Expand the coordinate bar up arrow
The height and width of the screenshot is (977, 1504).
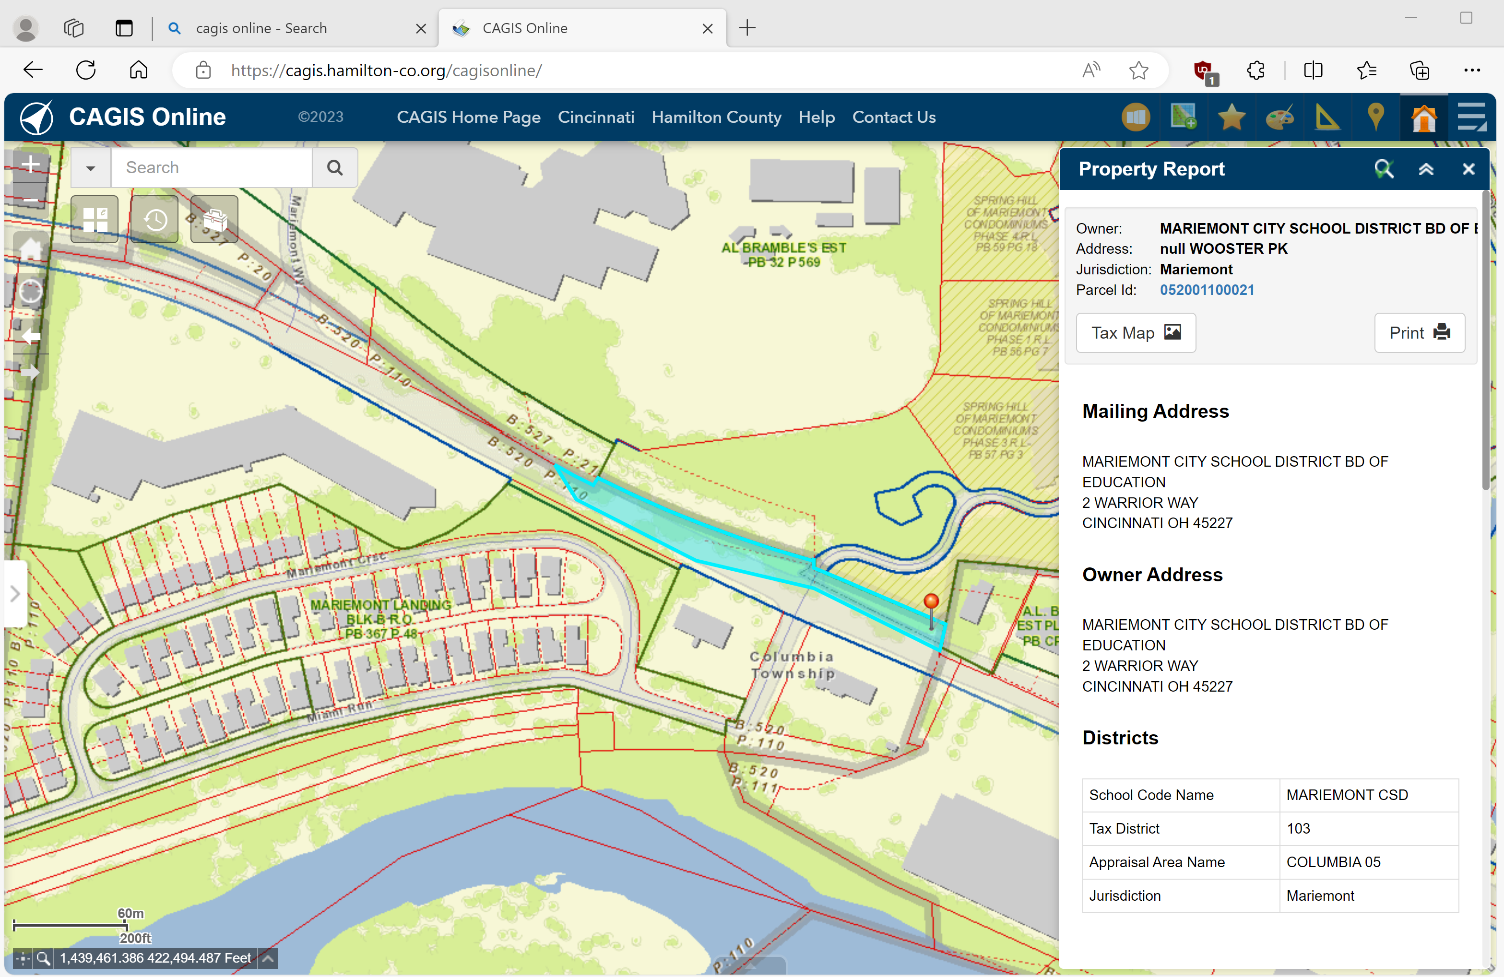click(x=268, y=958)
